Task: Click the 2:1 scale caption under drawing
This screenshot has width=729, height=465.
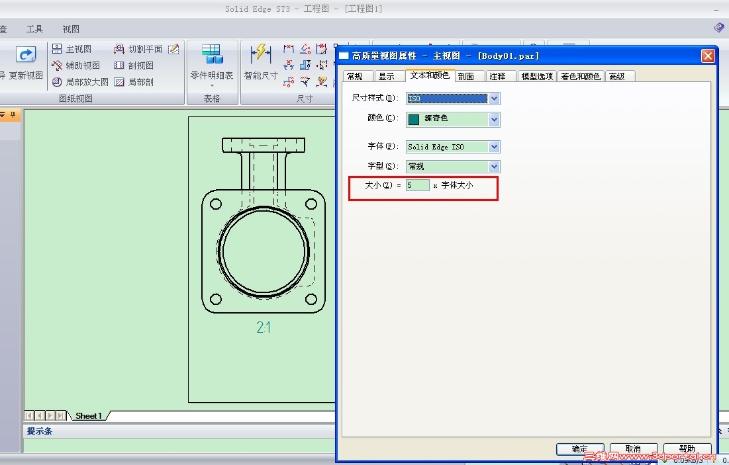Action: [264, 327]
